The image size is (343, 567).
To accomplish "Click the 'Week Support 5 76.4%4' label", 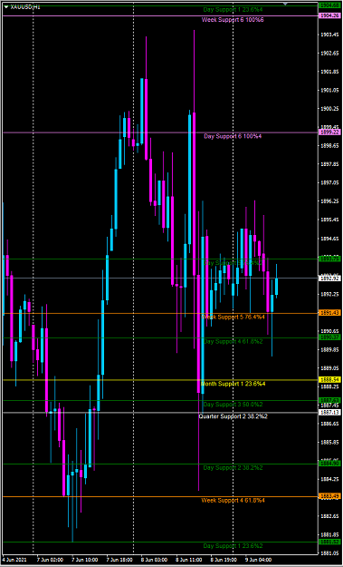I will click(233, 318).
